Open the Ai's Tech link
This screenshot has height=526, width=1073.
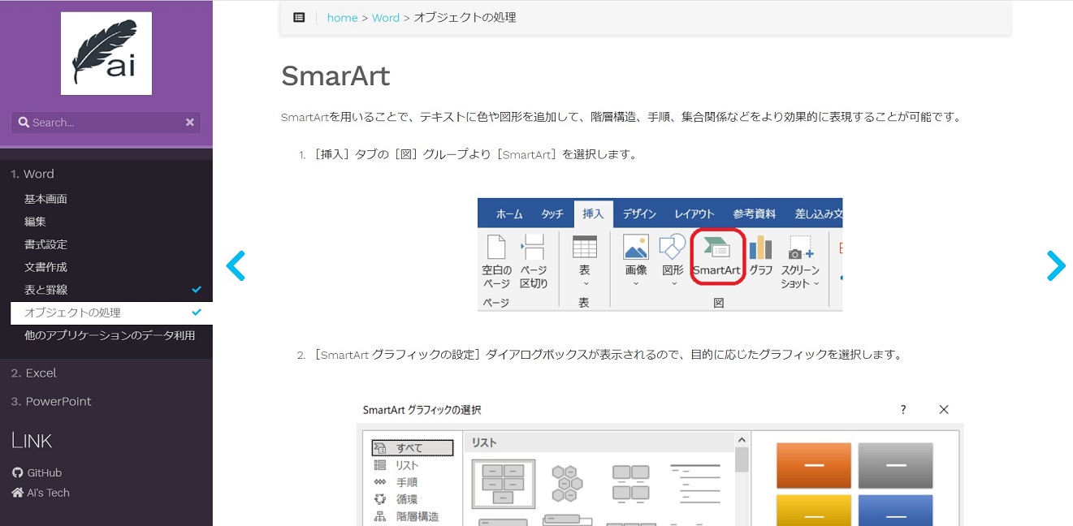(x=41, y=493)
